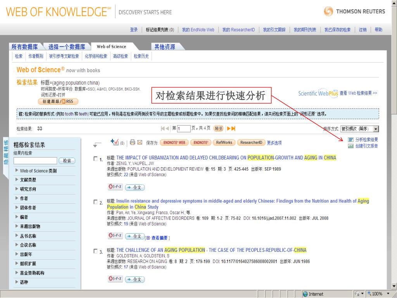
Task: Open the 创建引文报告 chart icon
Action: click(x=350, y=146)
